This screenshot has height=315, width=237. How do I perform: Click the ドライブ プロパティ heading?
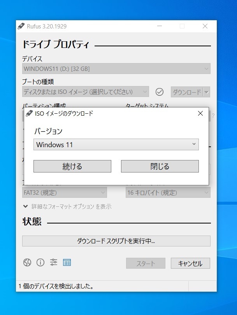(x=56, y=44)
